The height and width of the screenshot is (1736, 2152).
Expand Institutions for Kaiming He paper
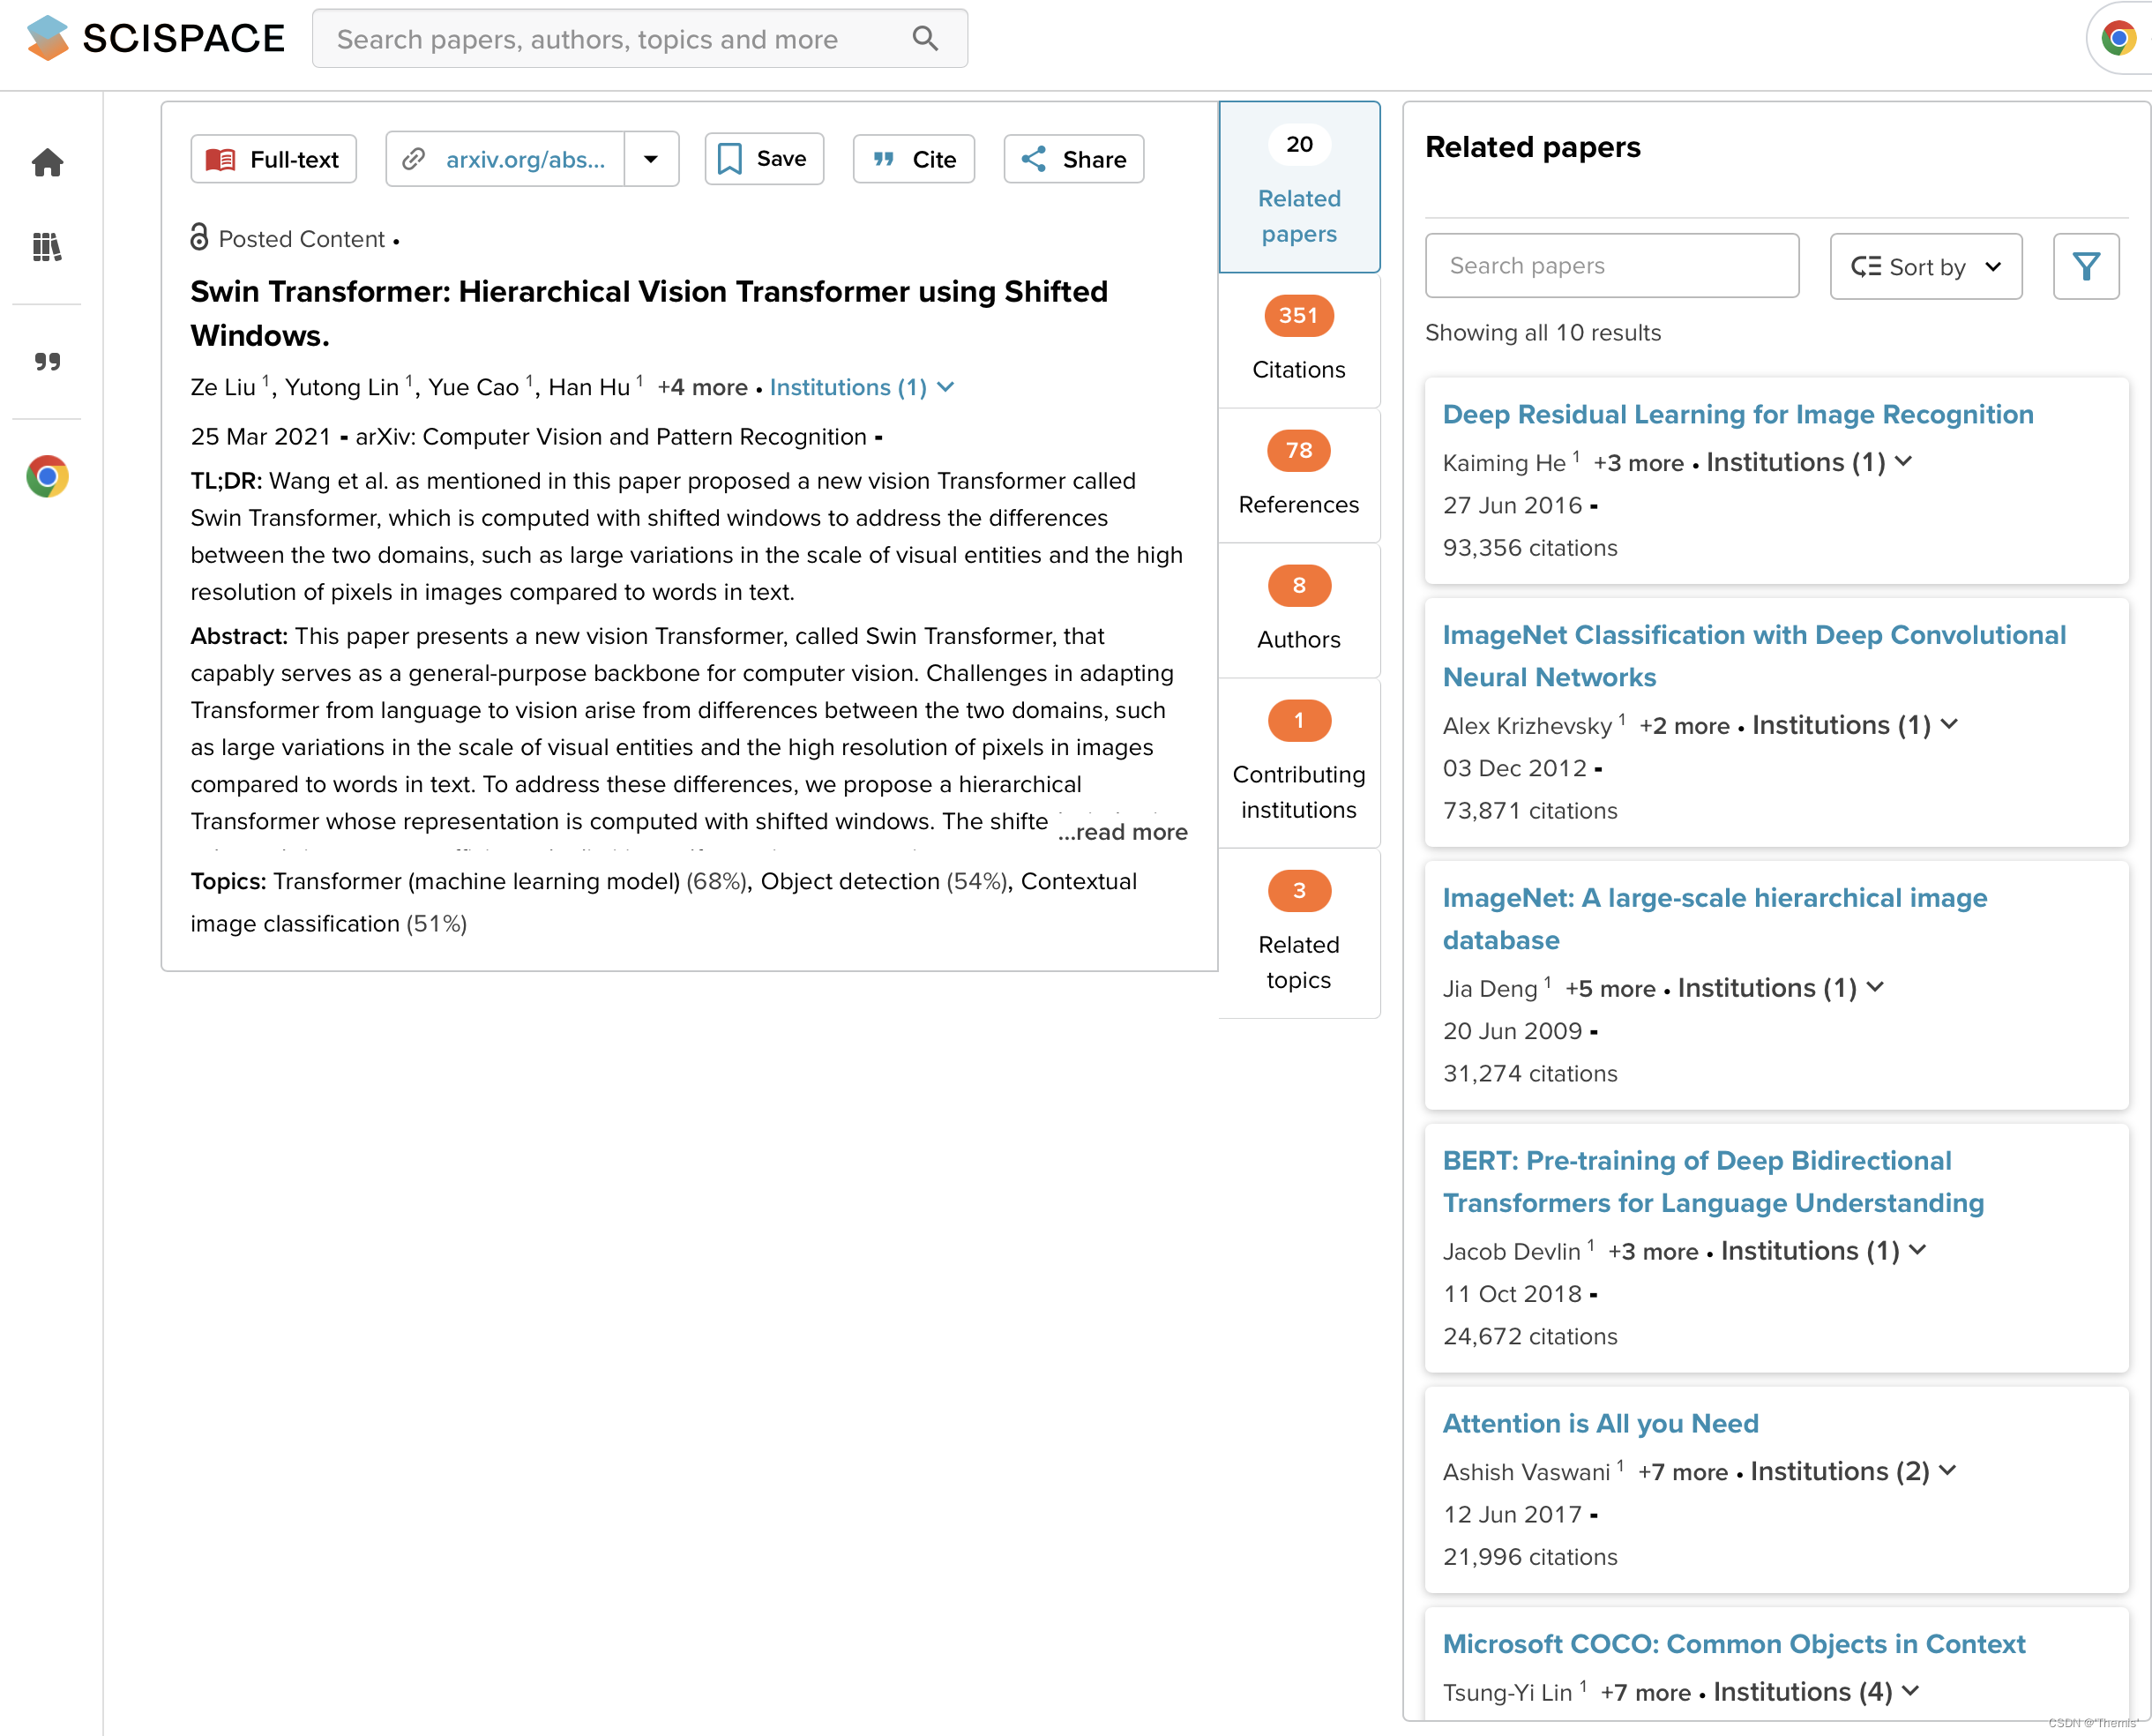(x=1809, y=462)
